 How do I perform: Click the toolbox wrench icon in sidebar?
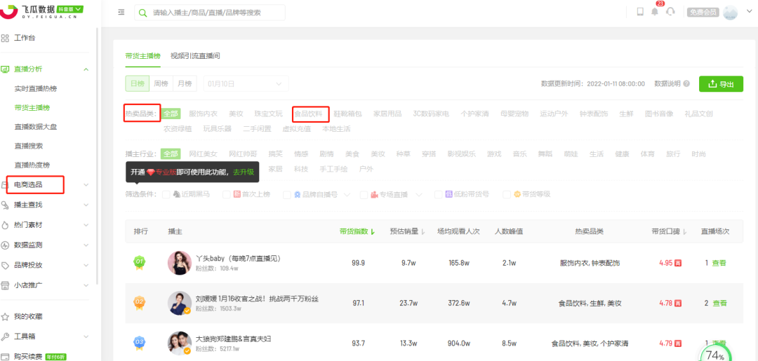click(6, 336)
